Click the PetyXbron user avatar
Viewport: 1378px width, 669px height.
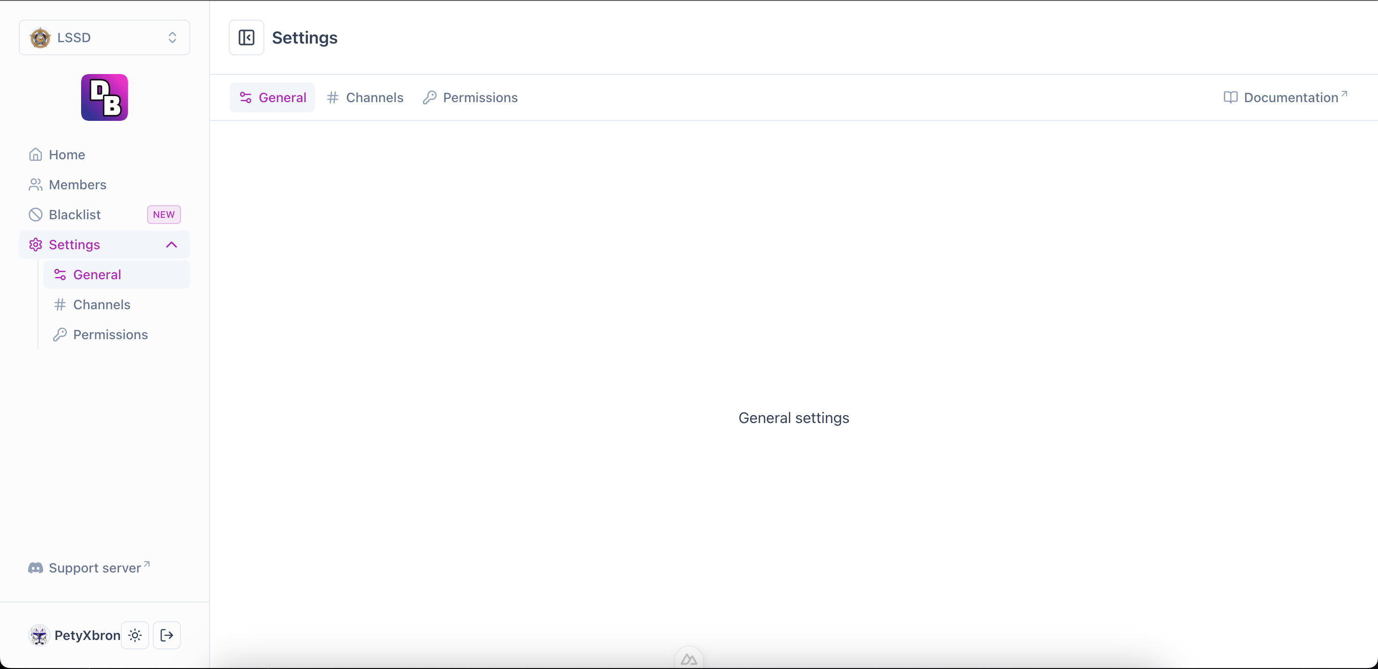(x=39, y=635)
